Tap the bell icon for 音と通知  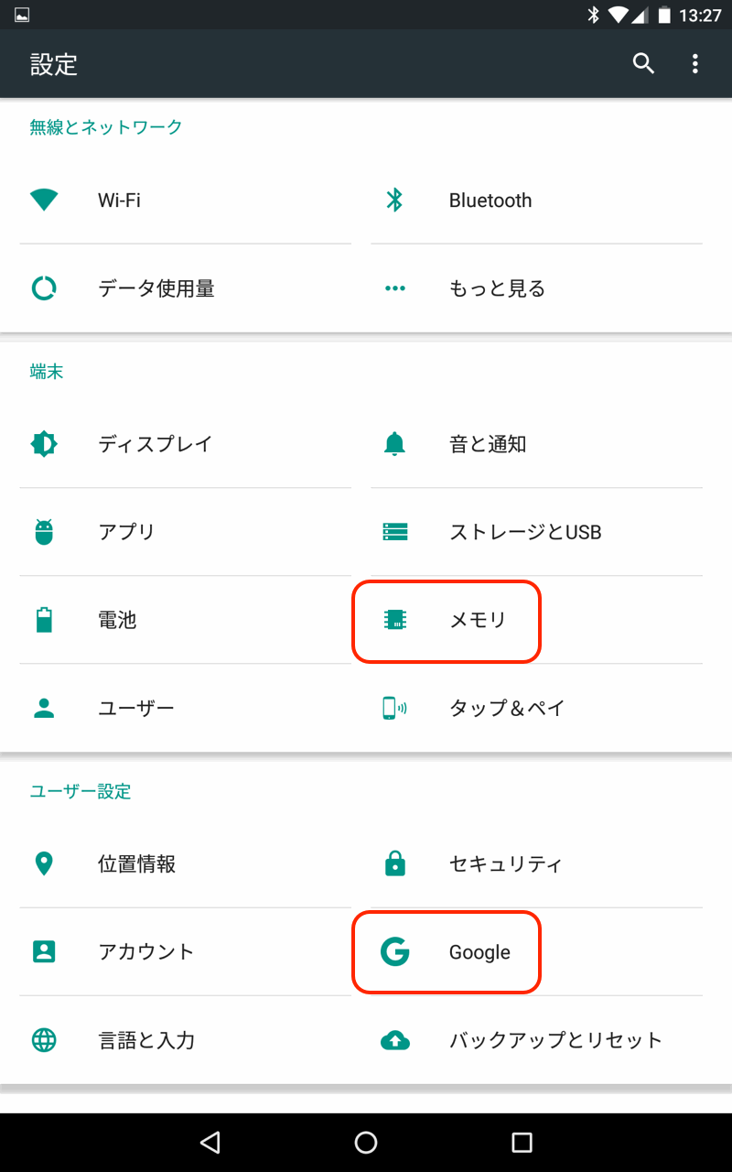(394, 444)
